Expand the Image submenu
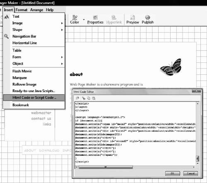 (x=62, y=23)
